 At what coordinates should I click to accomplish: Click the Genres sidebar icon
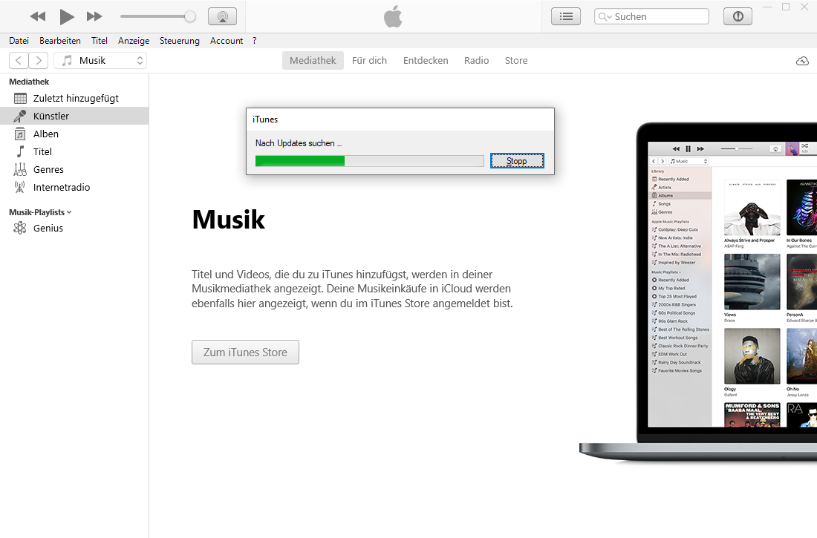pos(21,169)
